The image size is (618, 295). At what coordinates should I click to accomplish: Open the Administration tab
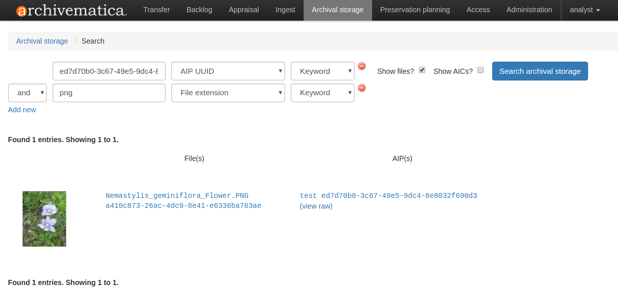pos(529,10)
